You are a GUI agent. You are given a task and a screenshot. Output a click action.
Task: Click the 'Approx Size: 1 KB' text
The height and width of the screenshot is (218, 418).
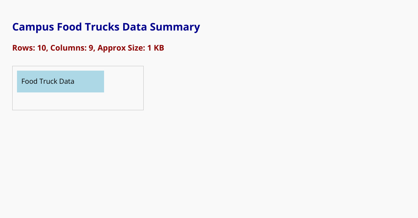(131, 48)
